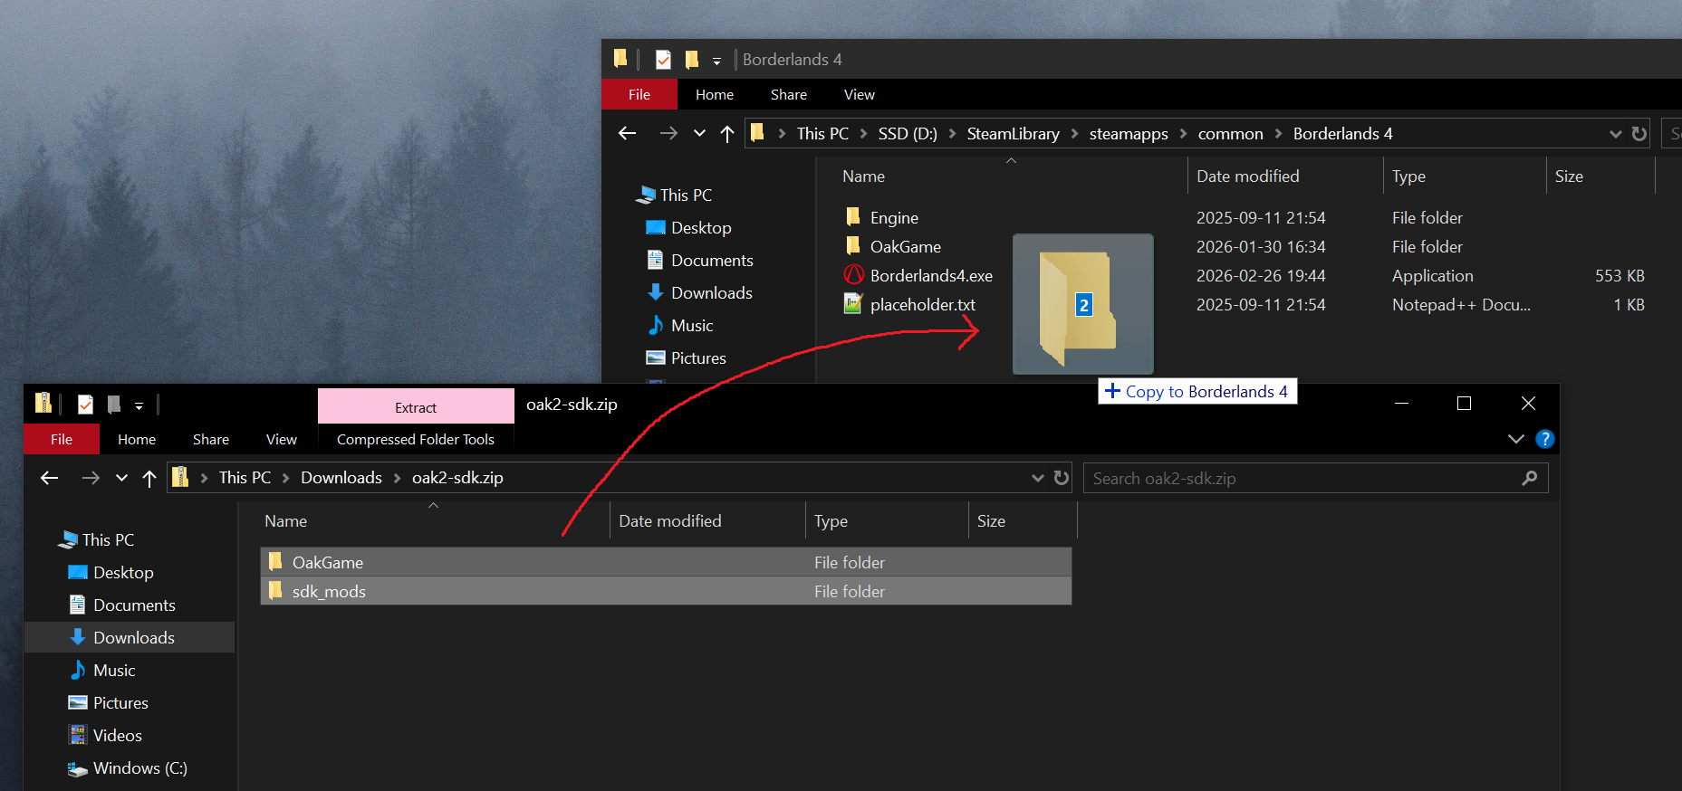
Task: Click the Search oak2-sdk.zip field
Action: pos(1315,478)
